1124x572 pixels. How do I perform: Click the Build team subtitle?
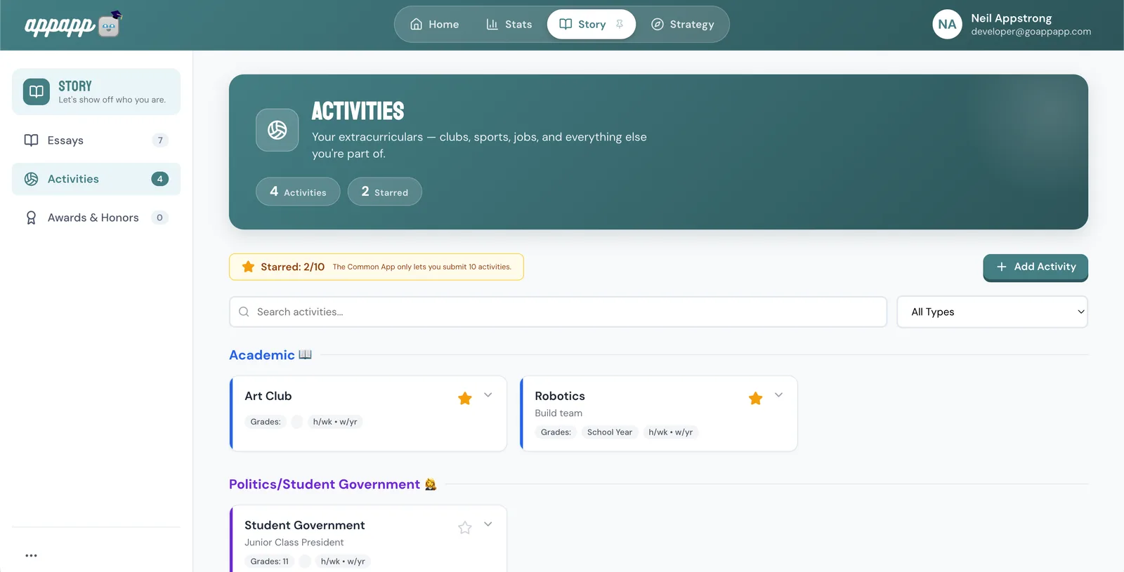pos(558,413)
